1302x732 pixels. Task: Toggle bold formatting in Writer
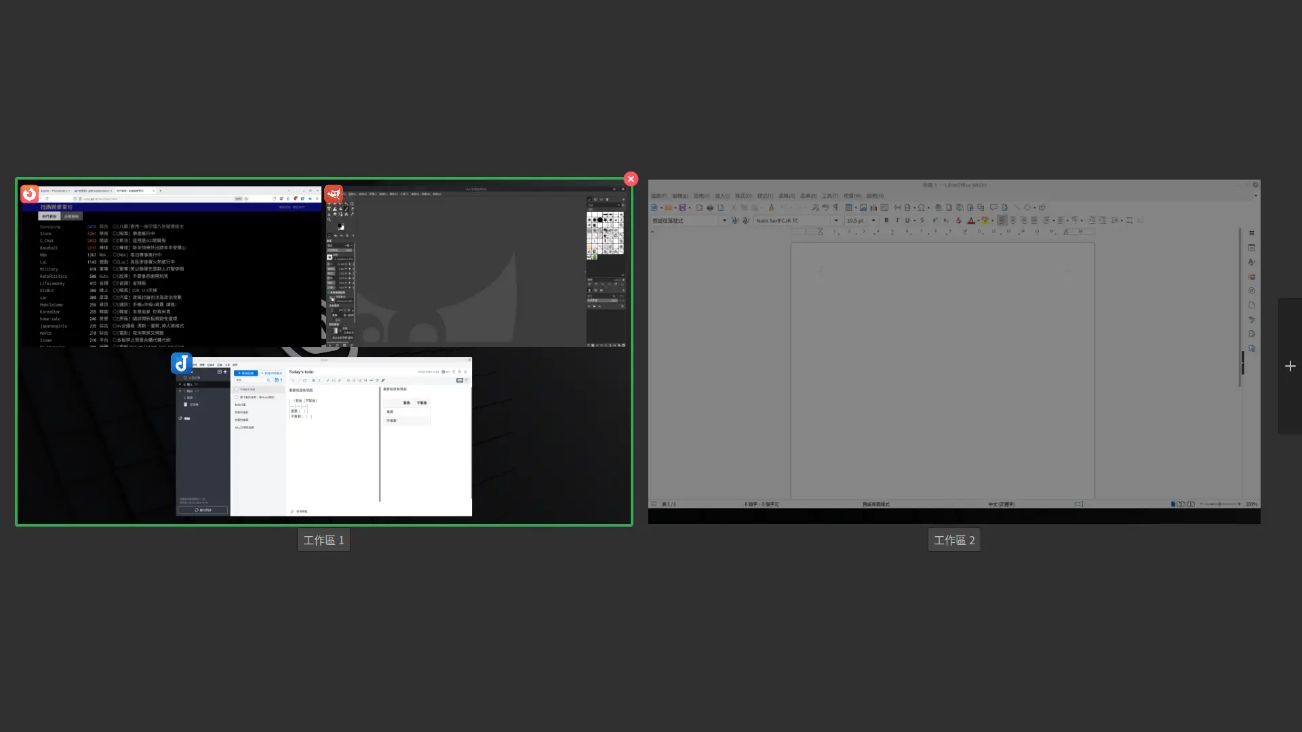(887, 220)
